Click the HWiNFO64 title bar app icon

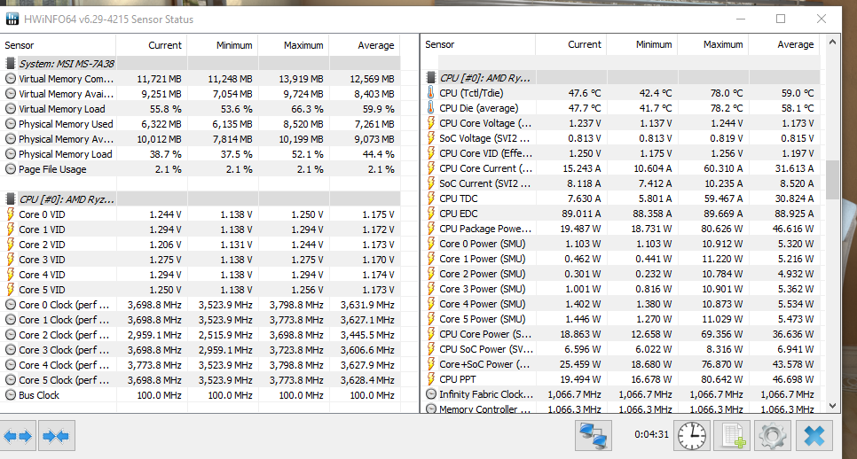[x=12, y=19]
